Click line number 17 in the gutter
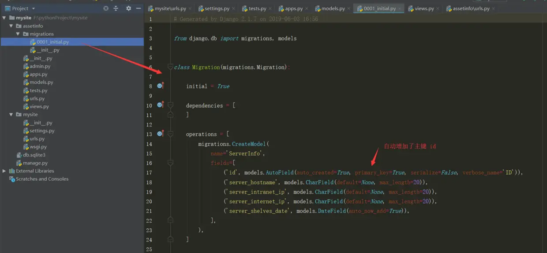Viewport: 547px width, 253px height. pyautogui.click(x=149, y=173)
